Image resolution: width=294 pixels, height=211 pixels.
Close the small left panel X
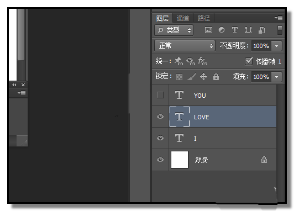[x=23, y=85]
